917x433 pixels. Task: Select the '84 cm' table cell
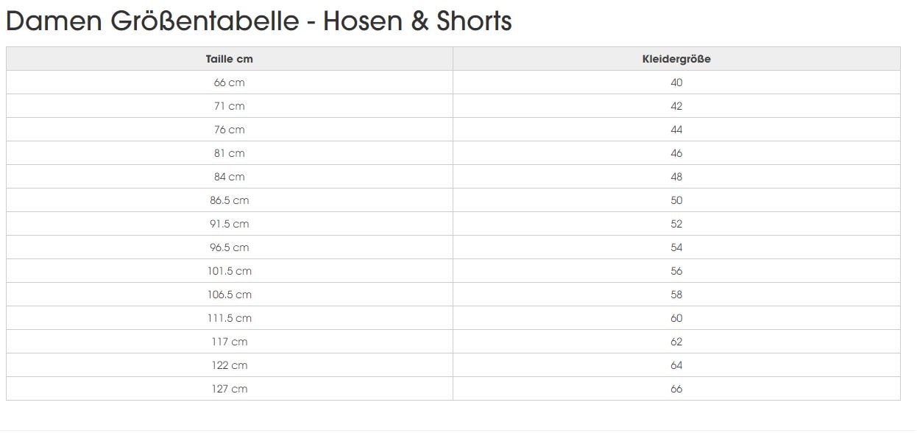[229, 177]
